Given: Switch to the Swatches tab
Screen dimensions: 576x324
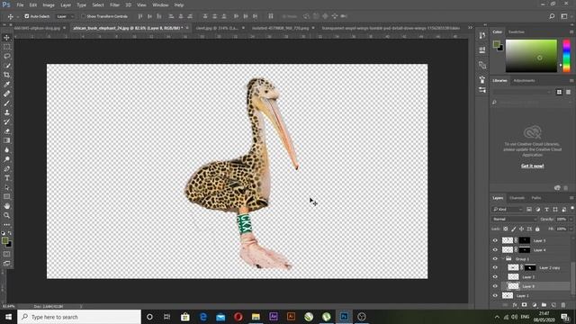Looking at the screenshot, I should tap(516, 32).
